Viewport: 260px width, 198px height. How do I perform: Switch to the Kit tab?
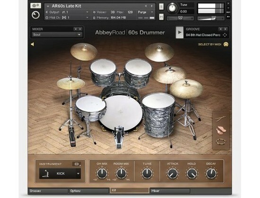coord(130,190)
